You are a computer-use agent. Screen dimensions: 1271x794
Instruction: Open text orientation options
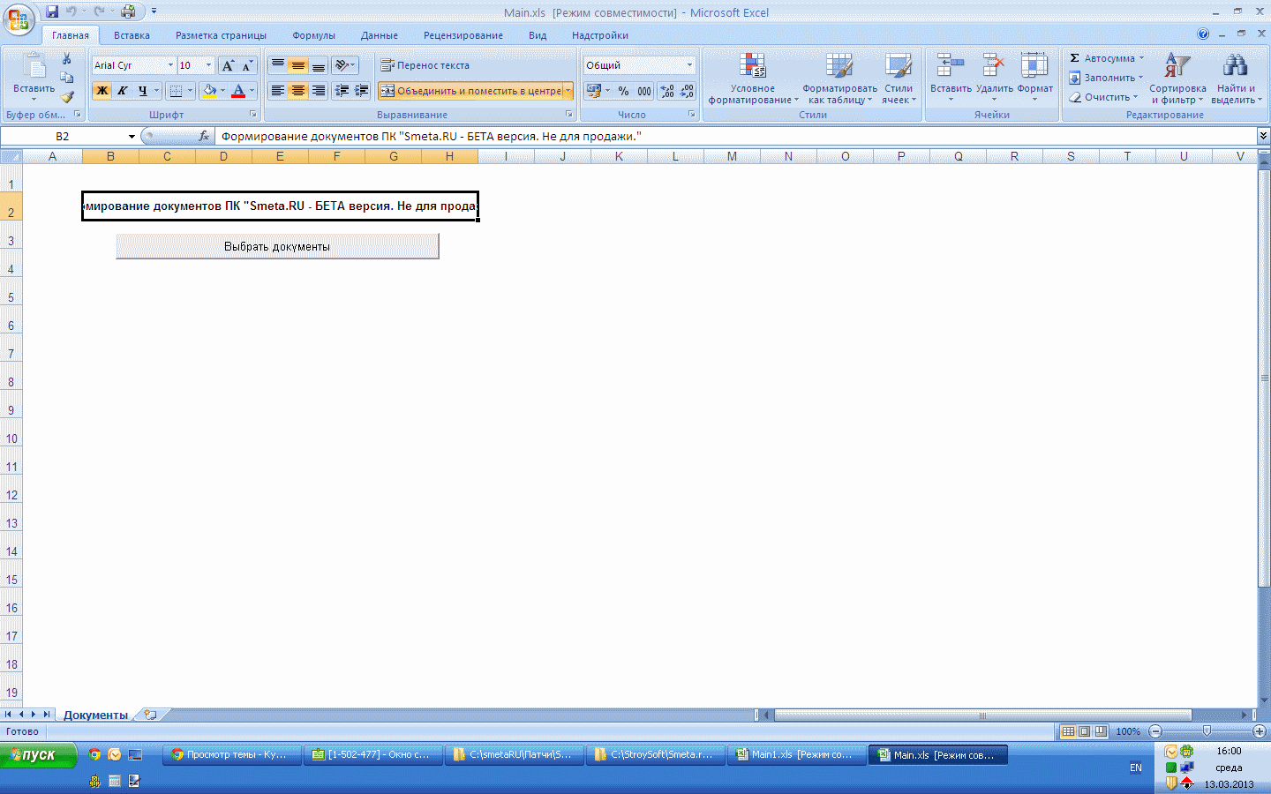(x=344, y=65)
